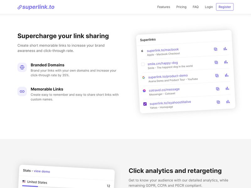251x188 pixels.
Task: Copy the smile.cm/happy-dog link
Action: 216,62
